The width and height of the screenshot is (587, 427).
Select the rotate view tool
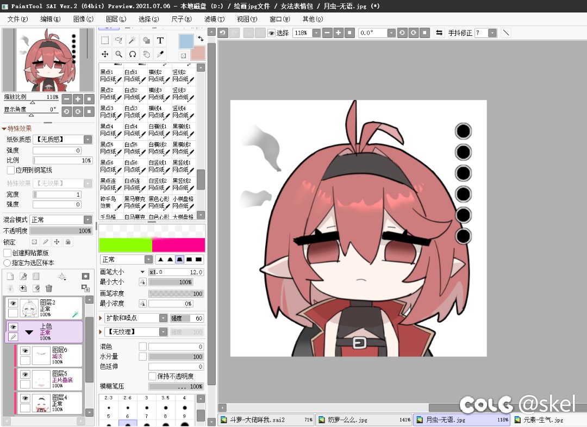coord(133,54)
